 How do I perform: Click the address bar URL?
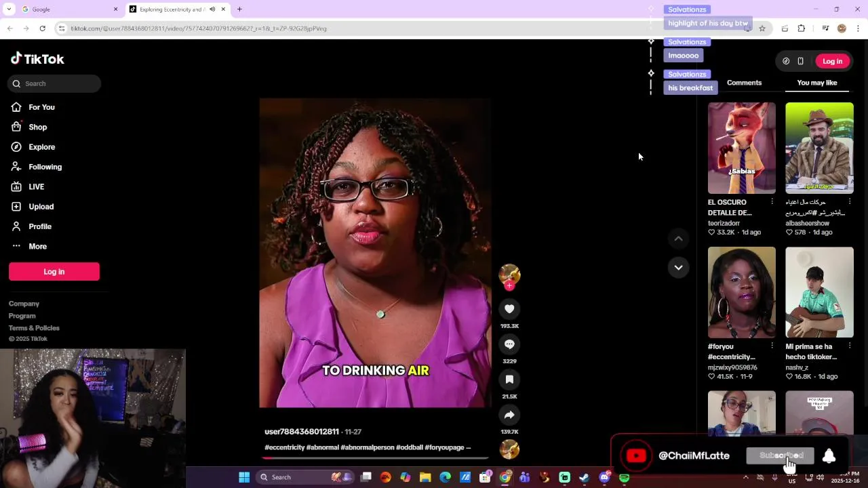[199, 28]
